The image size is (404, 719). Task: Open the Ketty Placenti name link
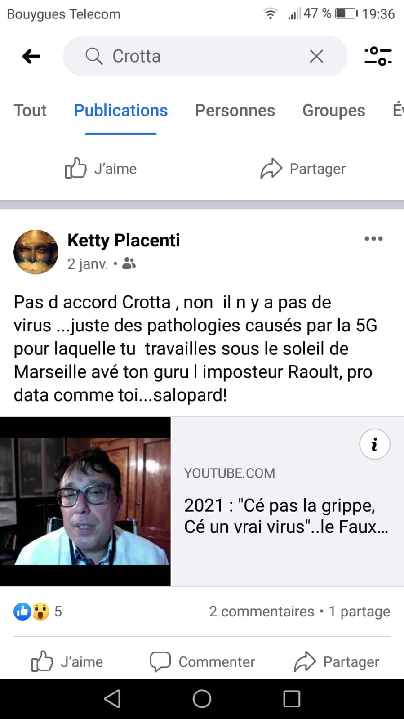click(124, 240)
